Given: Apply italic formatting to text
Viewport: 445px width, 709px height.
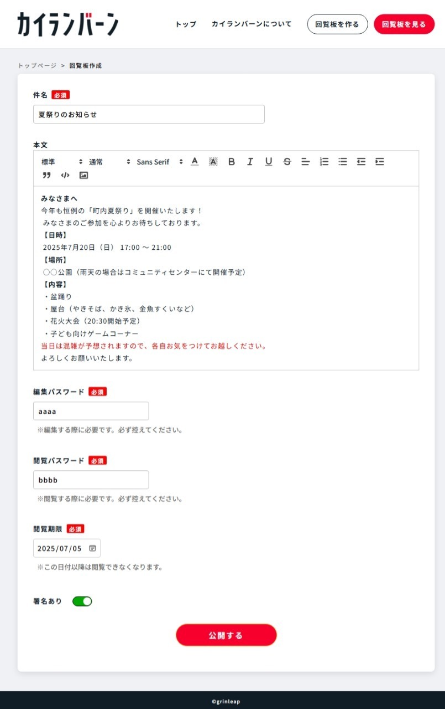Looking at the screenshot, I should point(250,162).
